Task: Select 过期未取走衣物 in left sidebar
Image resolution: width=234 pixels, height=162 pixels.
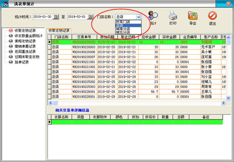Action: click(26, 57)
